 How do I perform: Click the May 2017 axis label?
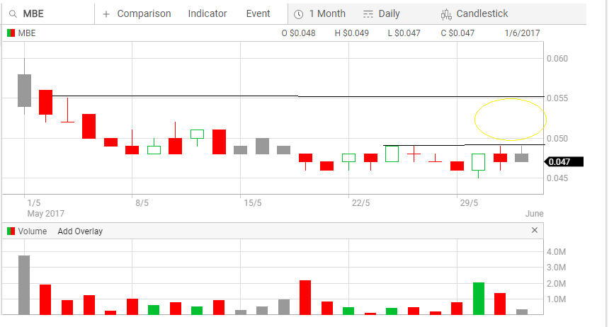pyautogui.click(x=45, y=214)
